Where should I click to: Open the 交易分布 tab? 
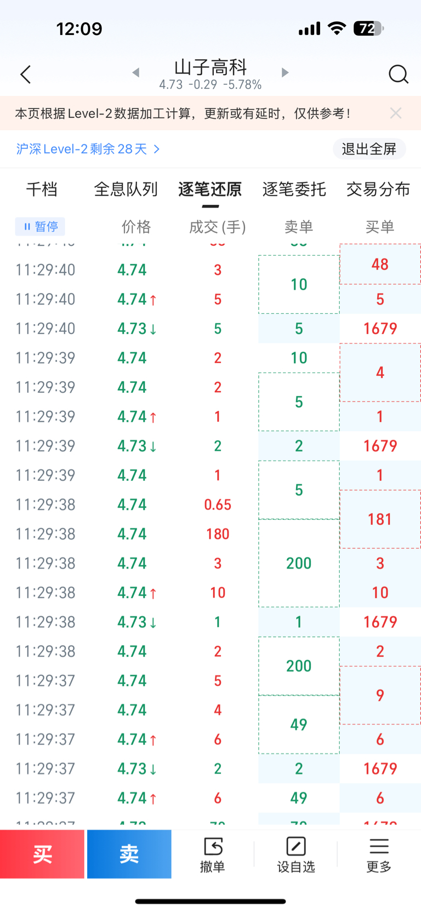(x=378, y=190)
